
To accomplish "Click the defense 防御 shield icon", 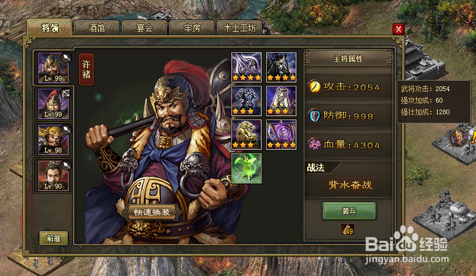I will click(x=315, y=116).
